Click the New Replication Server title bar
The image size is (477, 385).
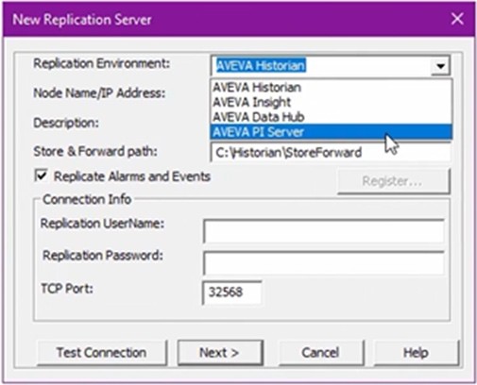[x=220, y=20]
